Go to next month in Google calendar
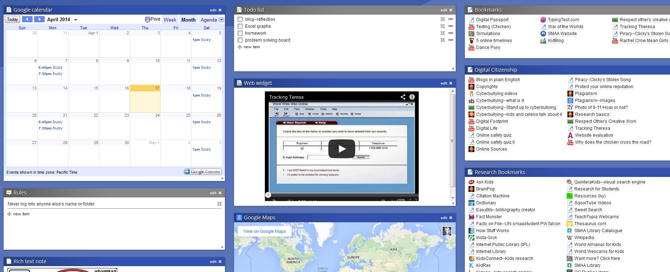The width and height of the screenshot is (670, 272). point(39,19)
